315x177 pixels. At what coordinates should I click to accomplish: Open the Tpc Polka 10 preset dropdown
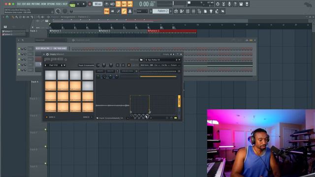point(179,60)
